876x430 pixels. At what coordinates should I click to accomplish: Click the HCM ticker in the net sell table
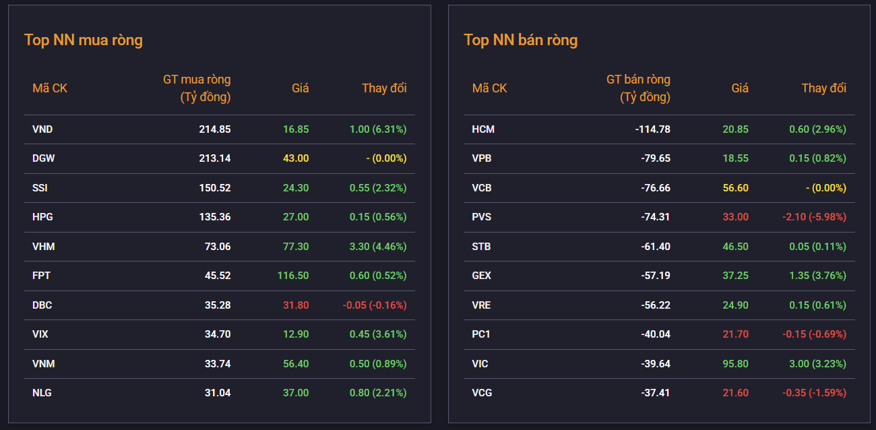click(x=483, y=129)
